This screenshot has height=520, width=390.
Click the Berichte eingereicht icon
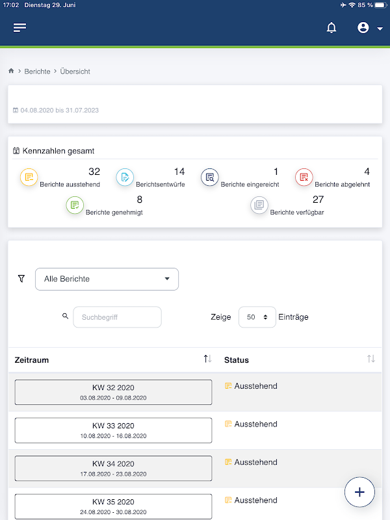[210, 177]
